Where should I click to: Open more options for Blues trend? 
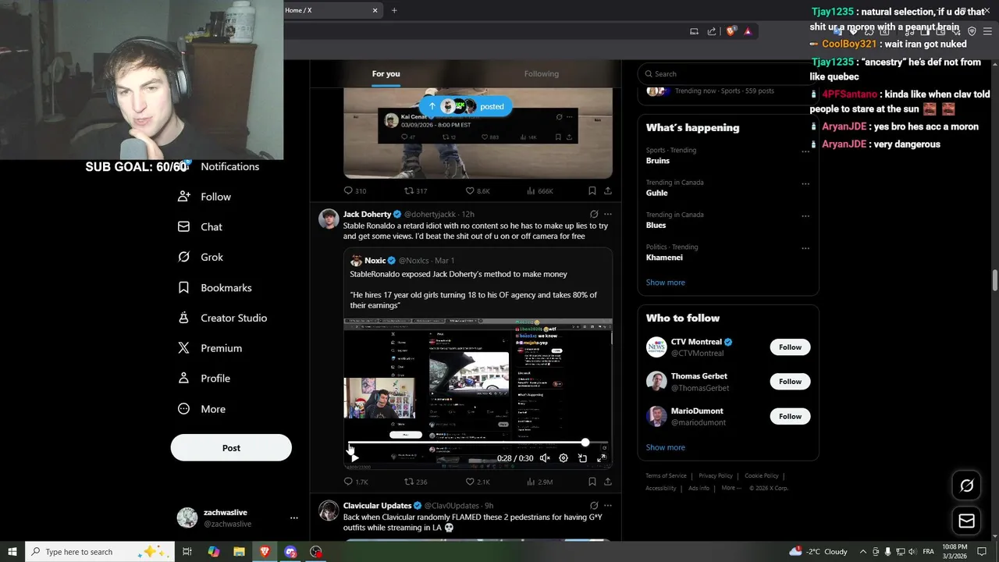805,216
